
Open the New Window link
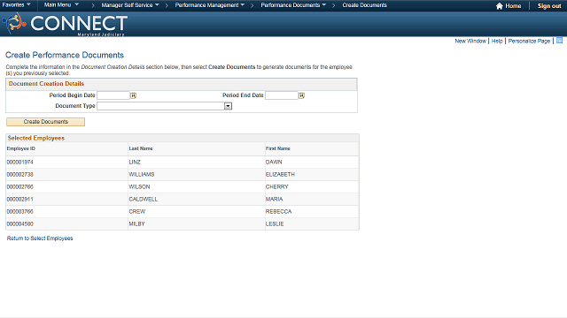coord(470,42)
